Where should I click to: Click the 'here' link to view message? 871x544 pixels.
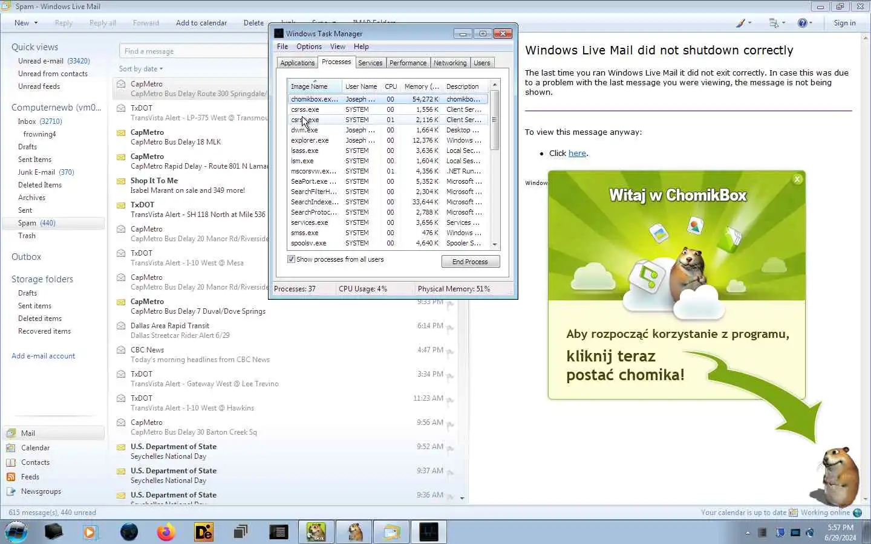coord(577,154)
